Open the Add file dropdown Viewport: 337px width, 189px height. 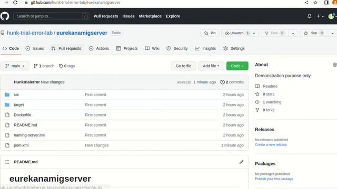click(x=211, y=66)
